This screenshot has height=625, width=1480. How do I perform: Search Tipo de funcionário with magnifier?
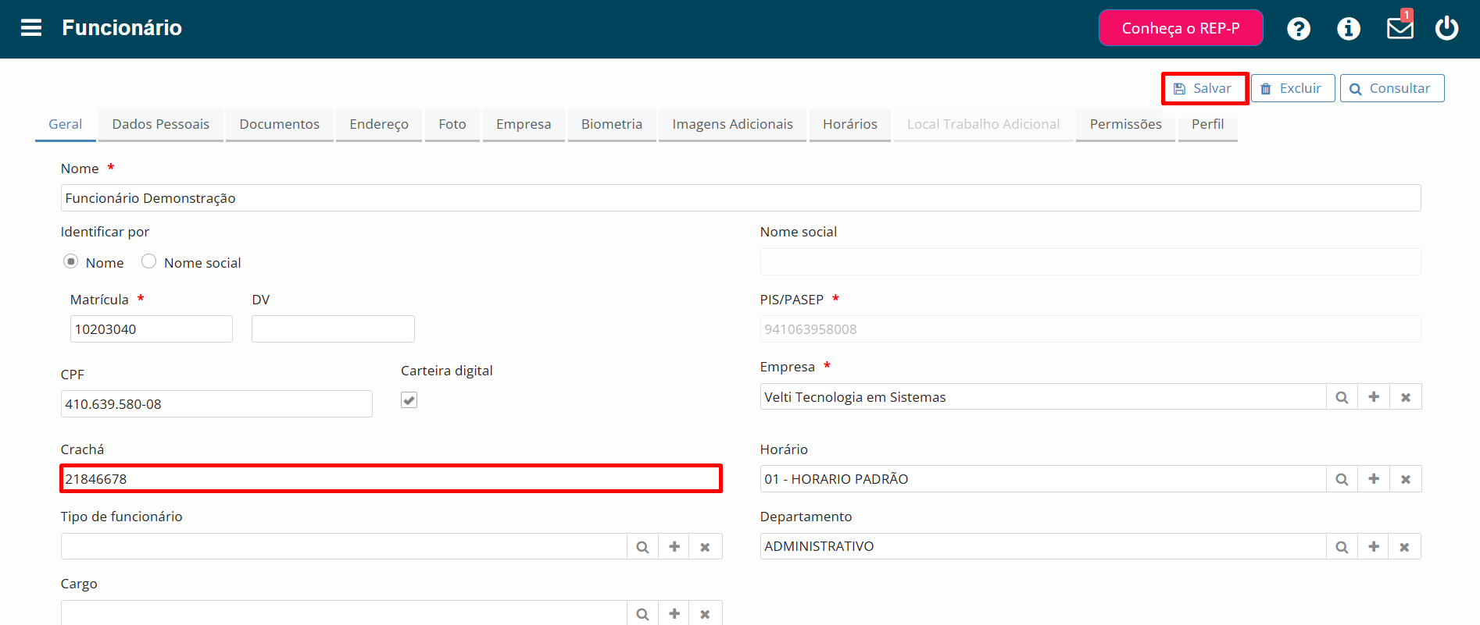[642, 547]
